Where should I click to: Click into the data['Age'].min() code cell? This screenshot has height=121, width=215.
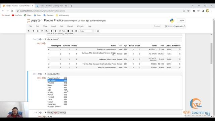(114, 113)
